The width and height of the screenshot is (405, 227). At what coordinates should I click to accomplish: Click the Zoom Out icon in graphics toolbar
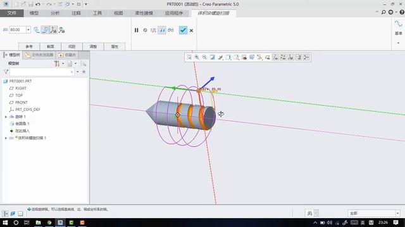point(204,57)
